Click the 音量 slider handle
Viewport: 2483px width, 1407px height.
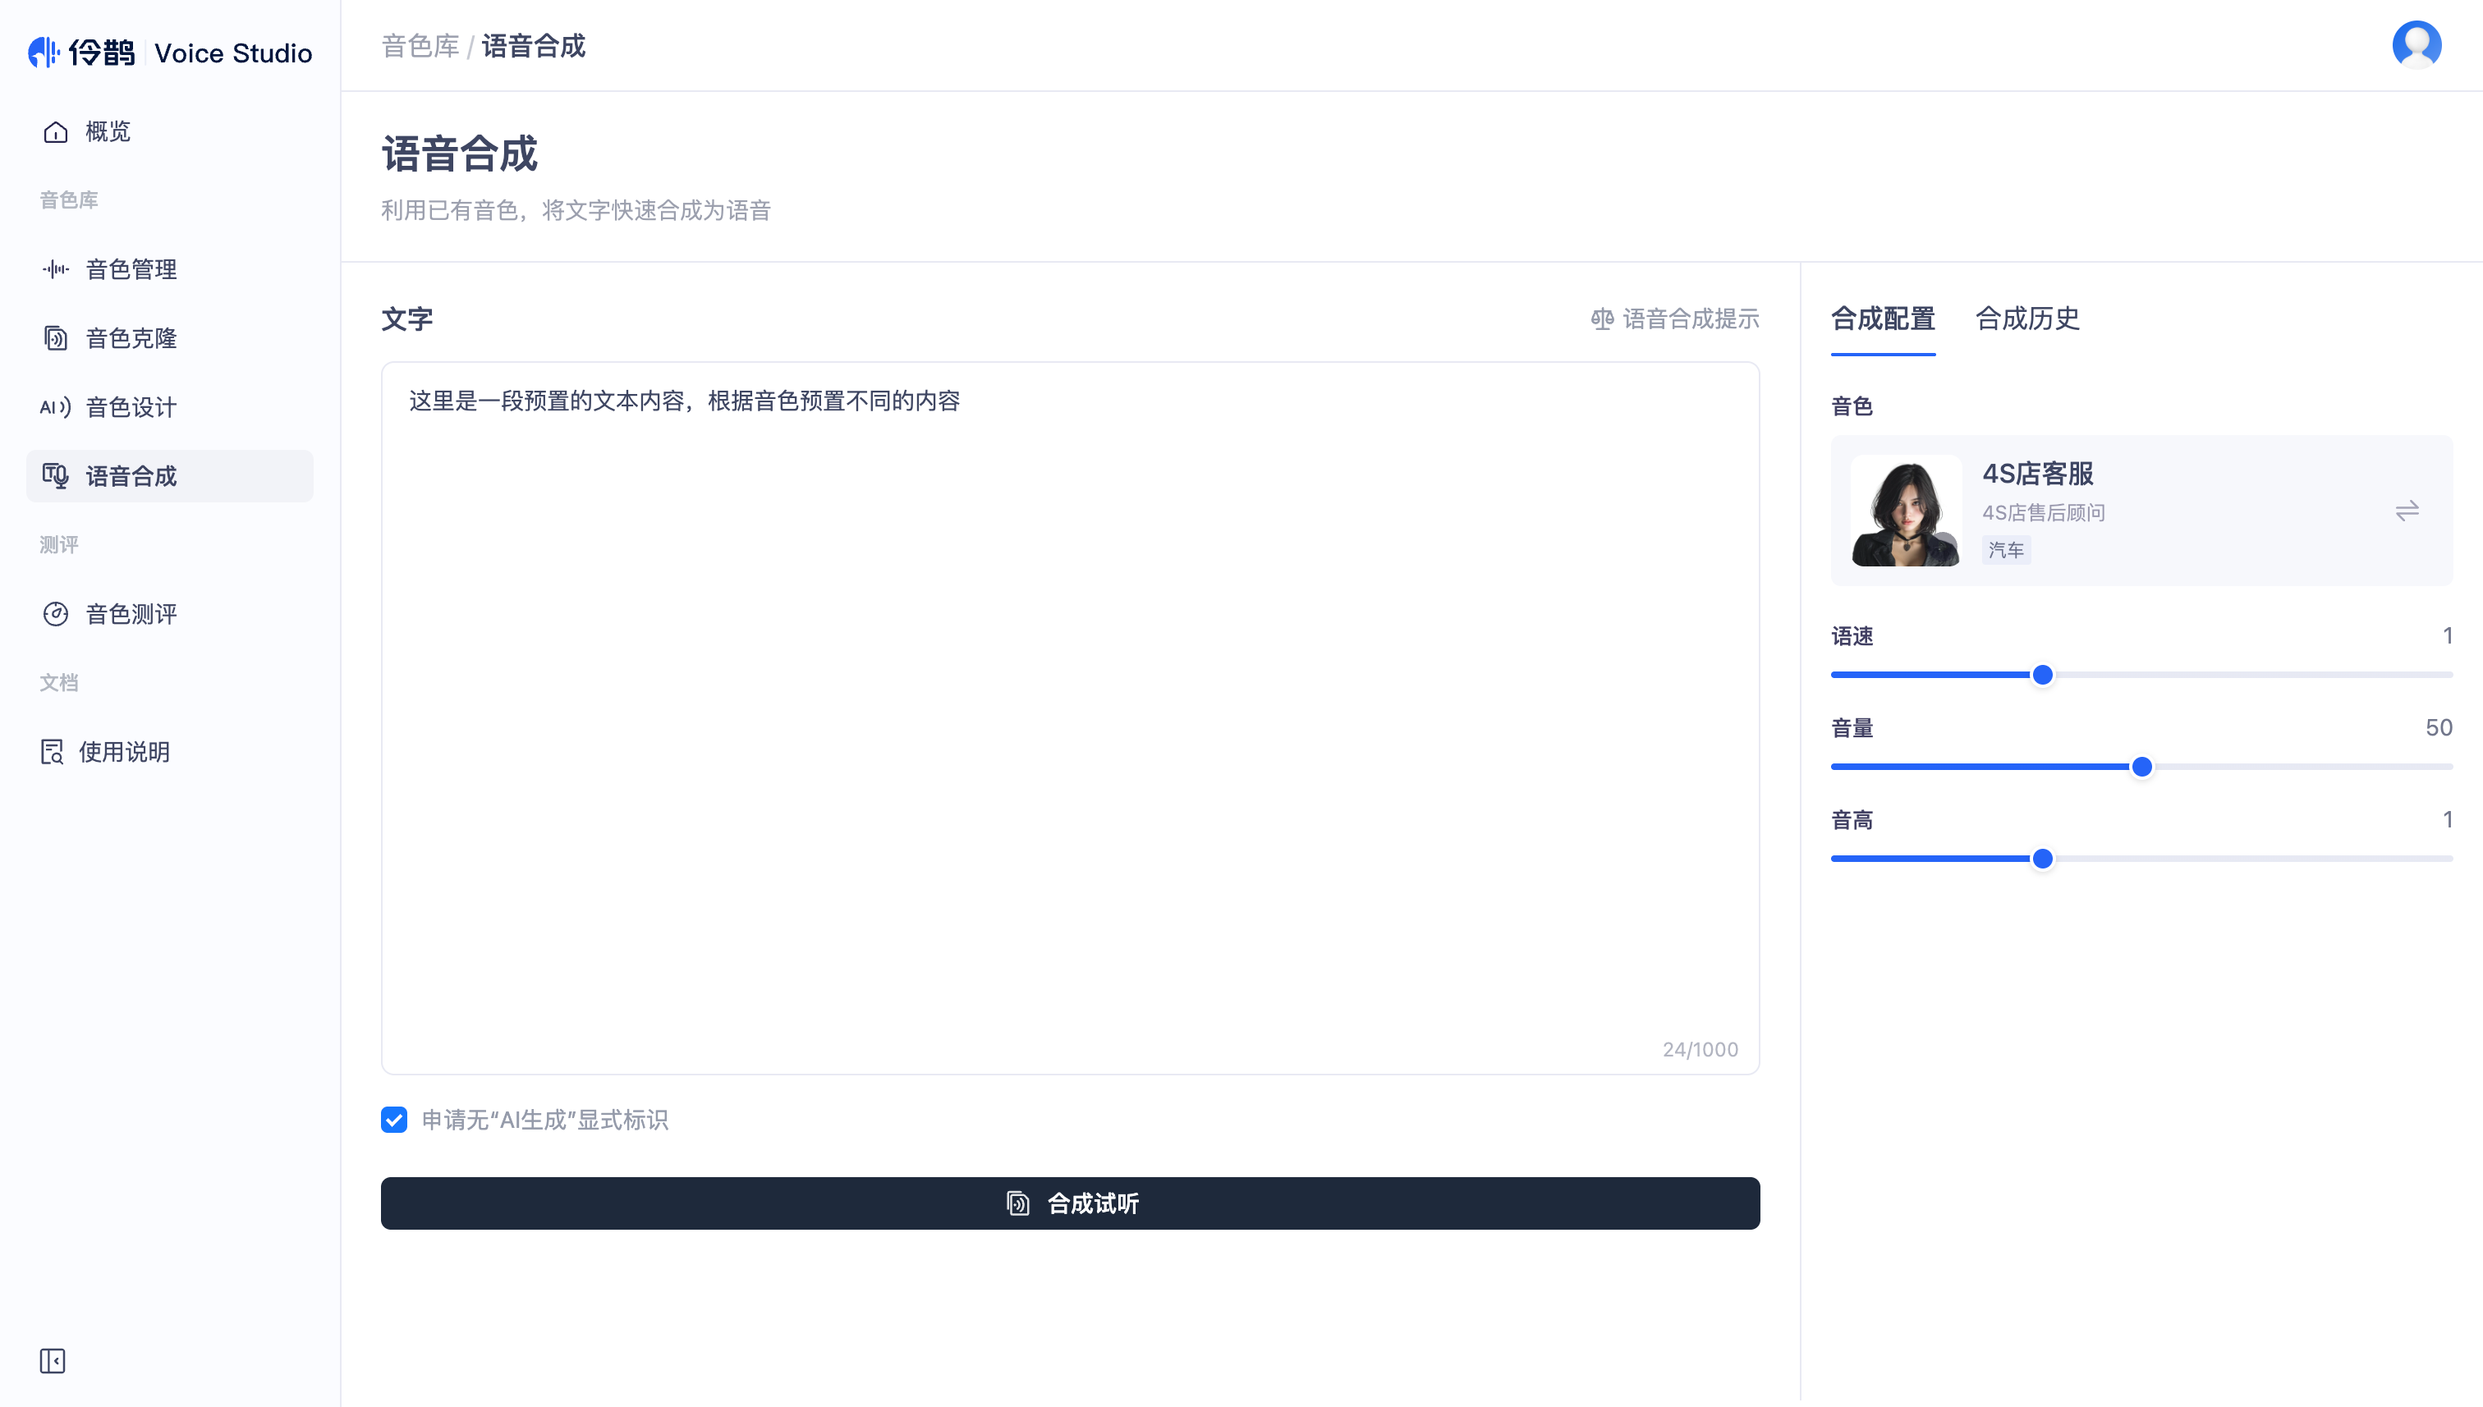pos(2141,767)
